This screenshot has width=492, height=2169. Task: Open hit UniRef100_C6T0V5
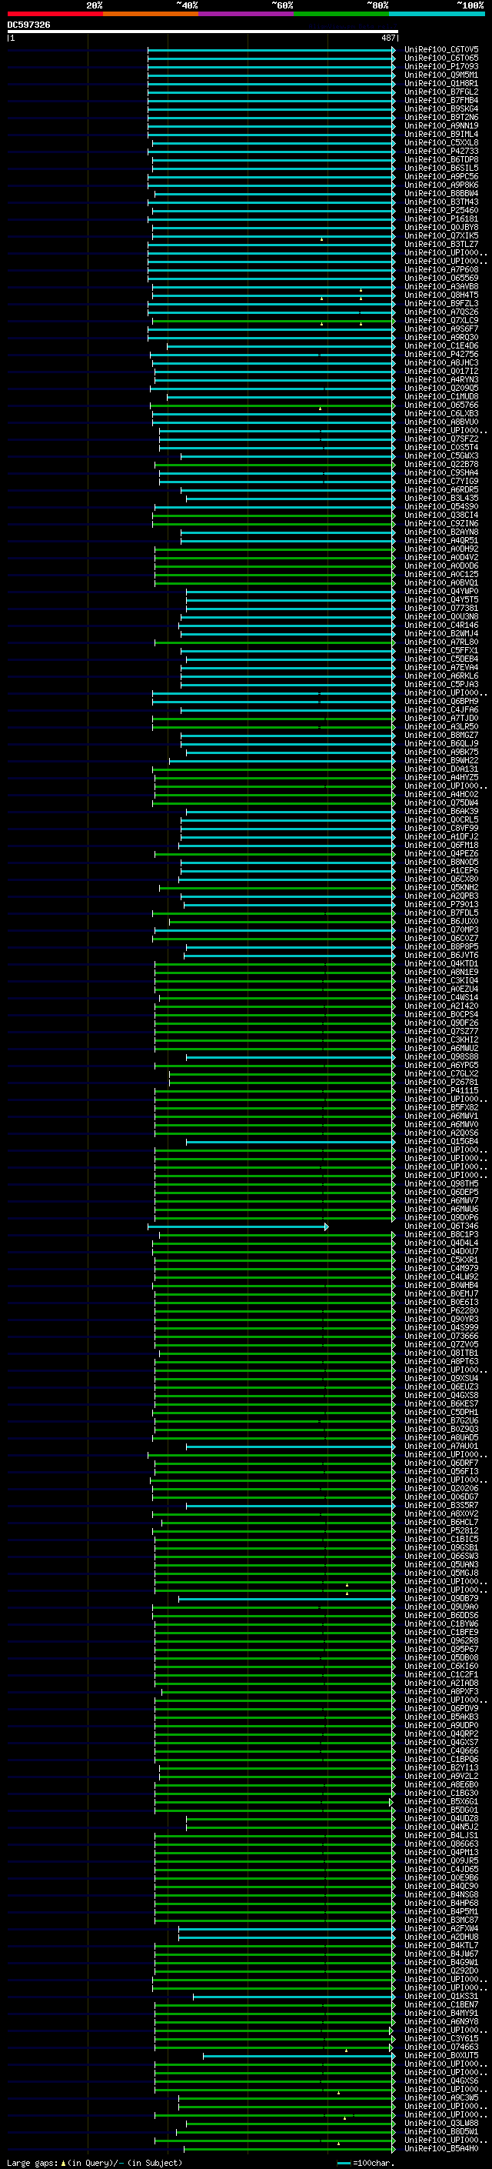pyautogui.click(x=441, y=50)
